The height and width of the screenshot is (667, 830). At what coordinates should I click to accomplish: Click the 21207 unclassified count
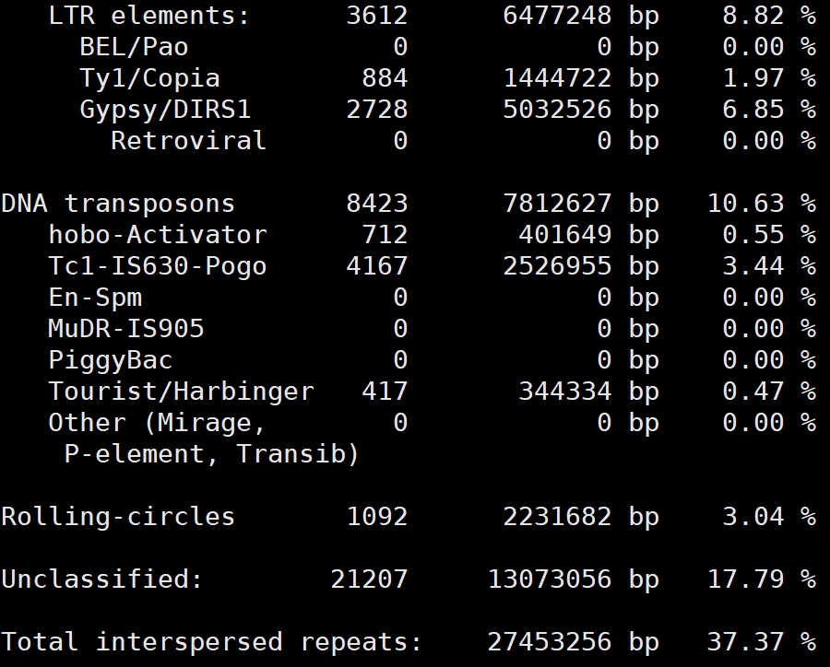pyautogui.click(x=369, y=579)
